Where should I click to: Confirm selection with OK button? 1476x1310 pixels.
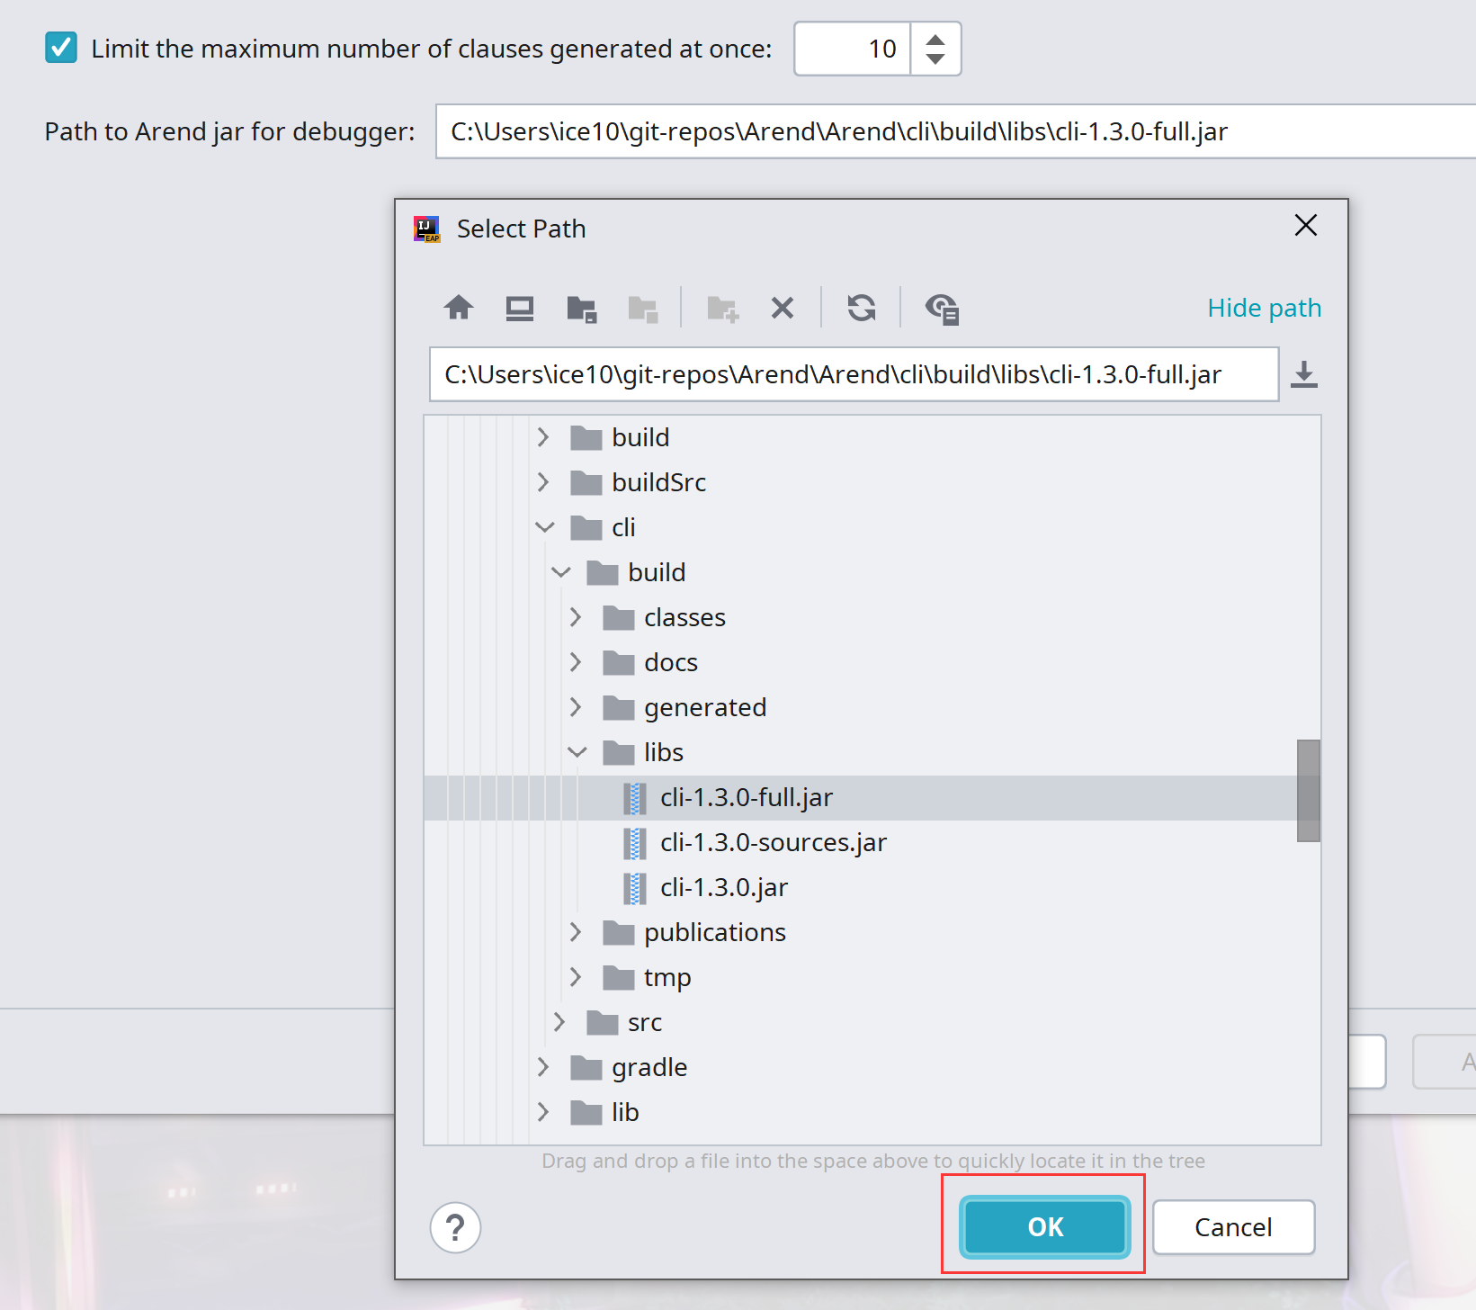(x=1043, y=1226)
